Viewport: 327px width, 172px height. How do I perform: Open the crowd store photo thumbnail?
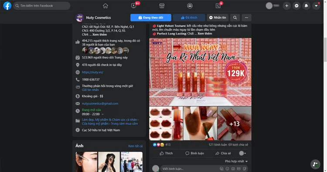[x=132, y=162]
